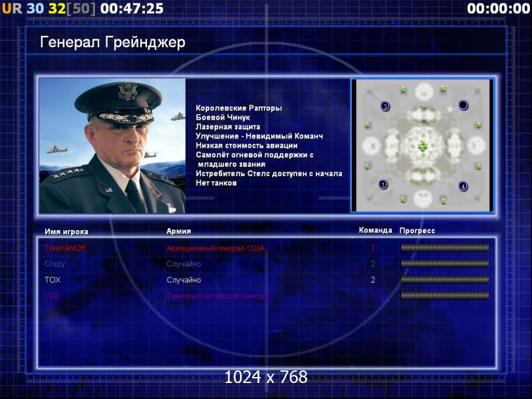This screenshot has height=399, width=532.
Task: Select the unnumbered start position marker
Action: 463,105
